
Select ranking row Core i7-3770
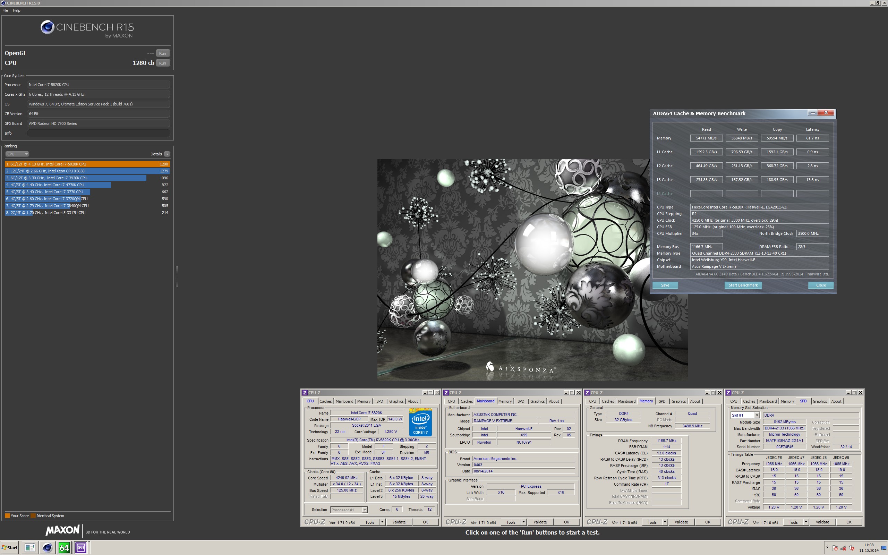[x=87, y=191]
